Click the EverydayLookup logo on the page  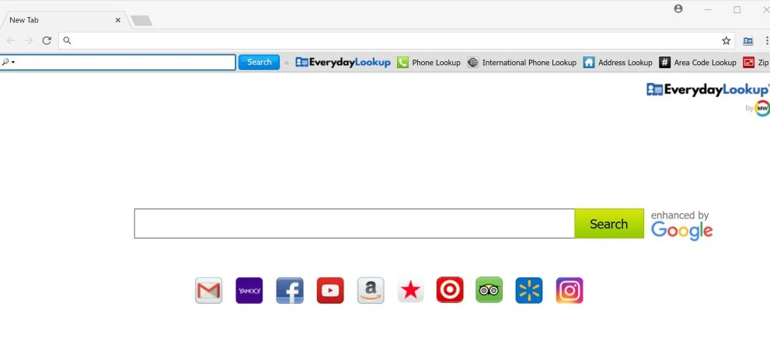(x=708, y=90)
